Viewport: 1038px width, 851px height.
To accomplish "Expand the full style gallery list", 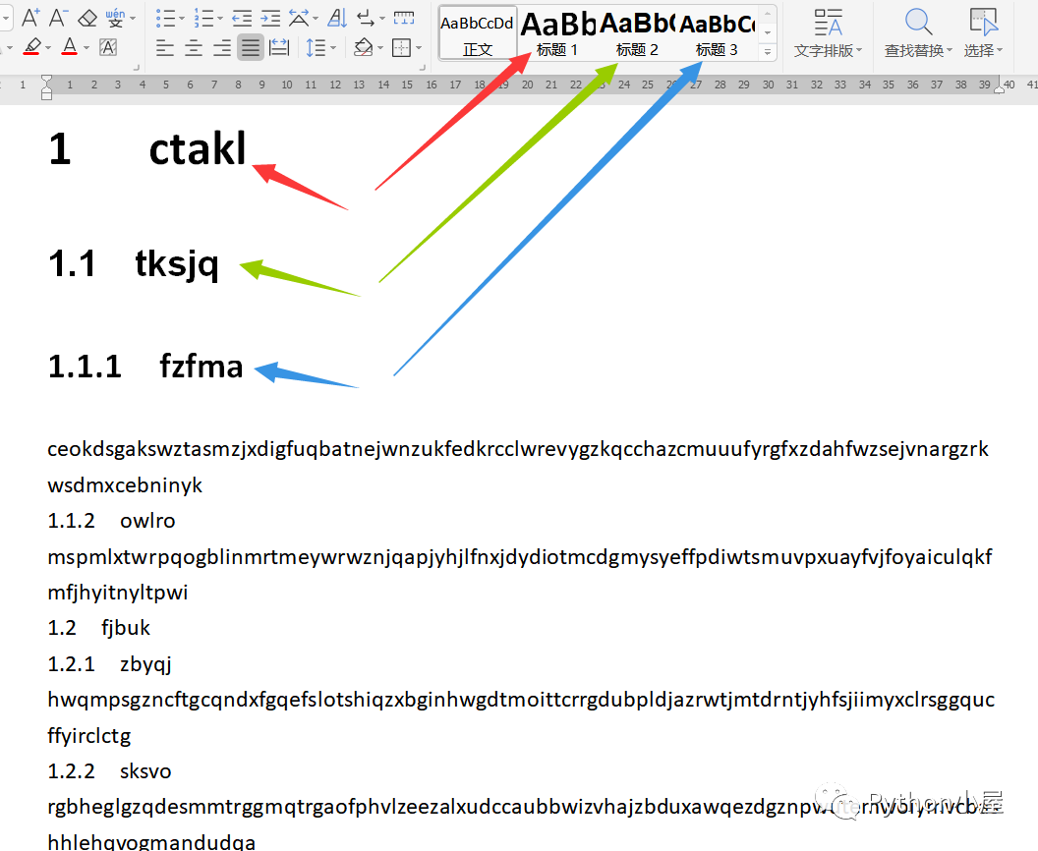I will click(x=768, y=52).
